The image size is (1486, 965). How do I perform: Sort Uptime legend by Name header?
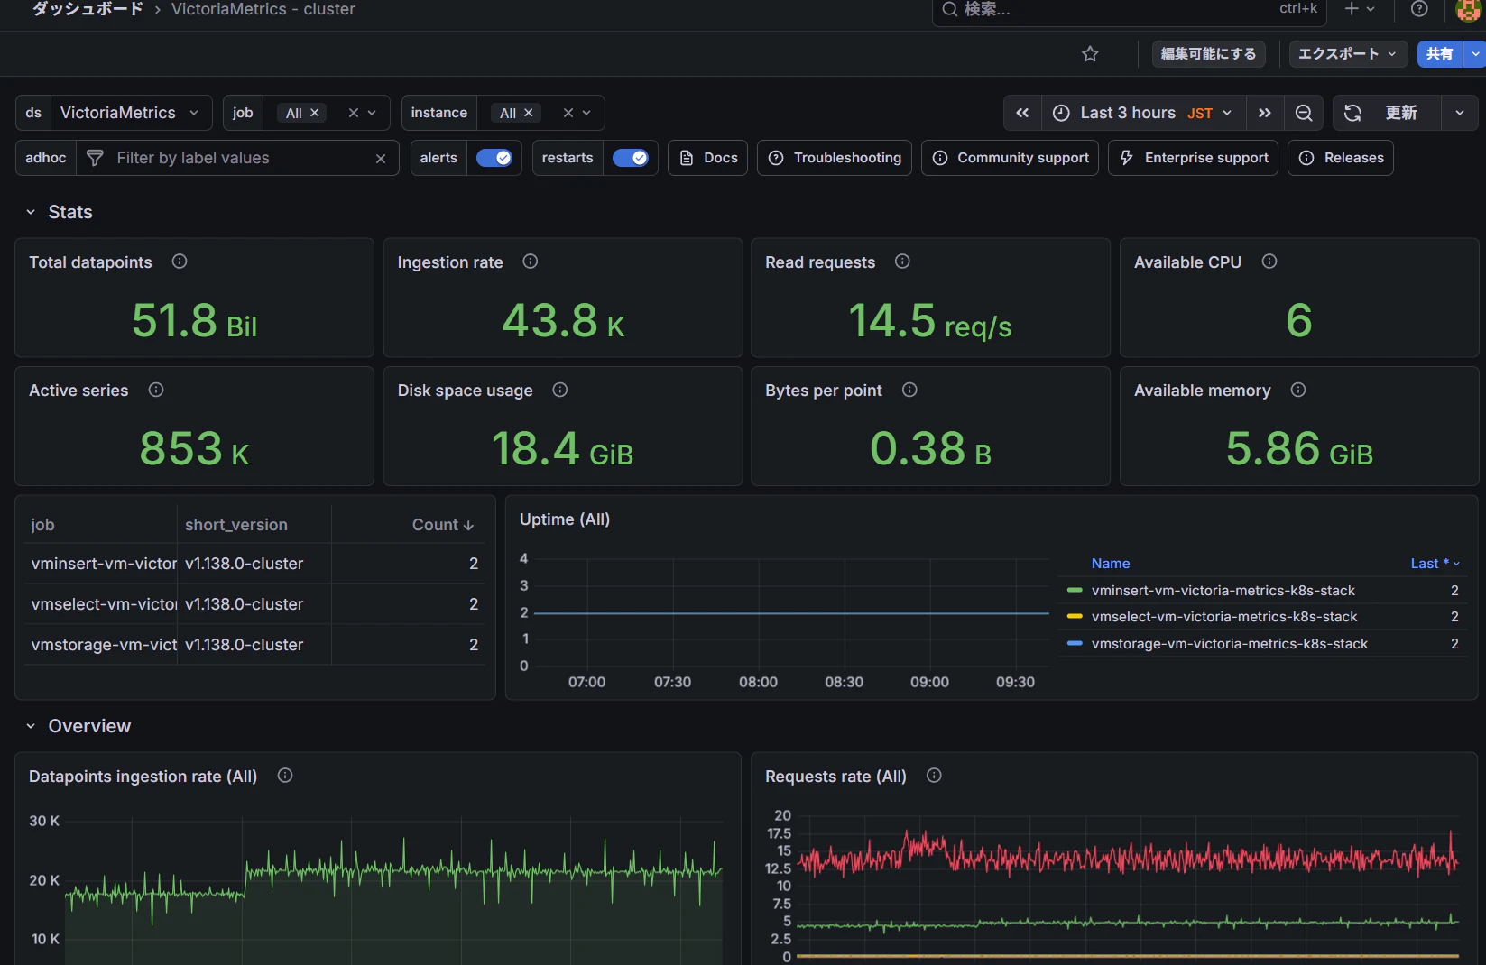click(x=1111, y=564)
